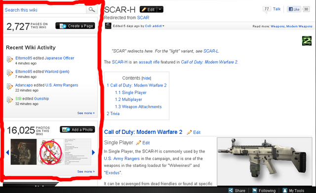
Task: Jump to contents item 1 Call of Duty: Modern Warfare 2
Action: 137,85
